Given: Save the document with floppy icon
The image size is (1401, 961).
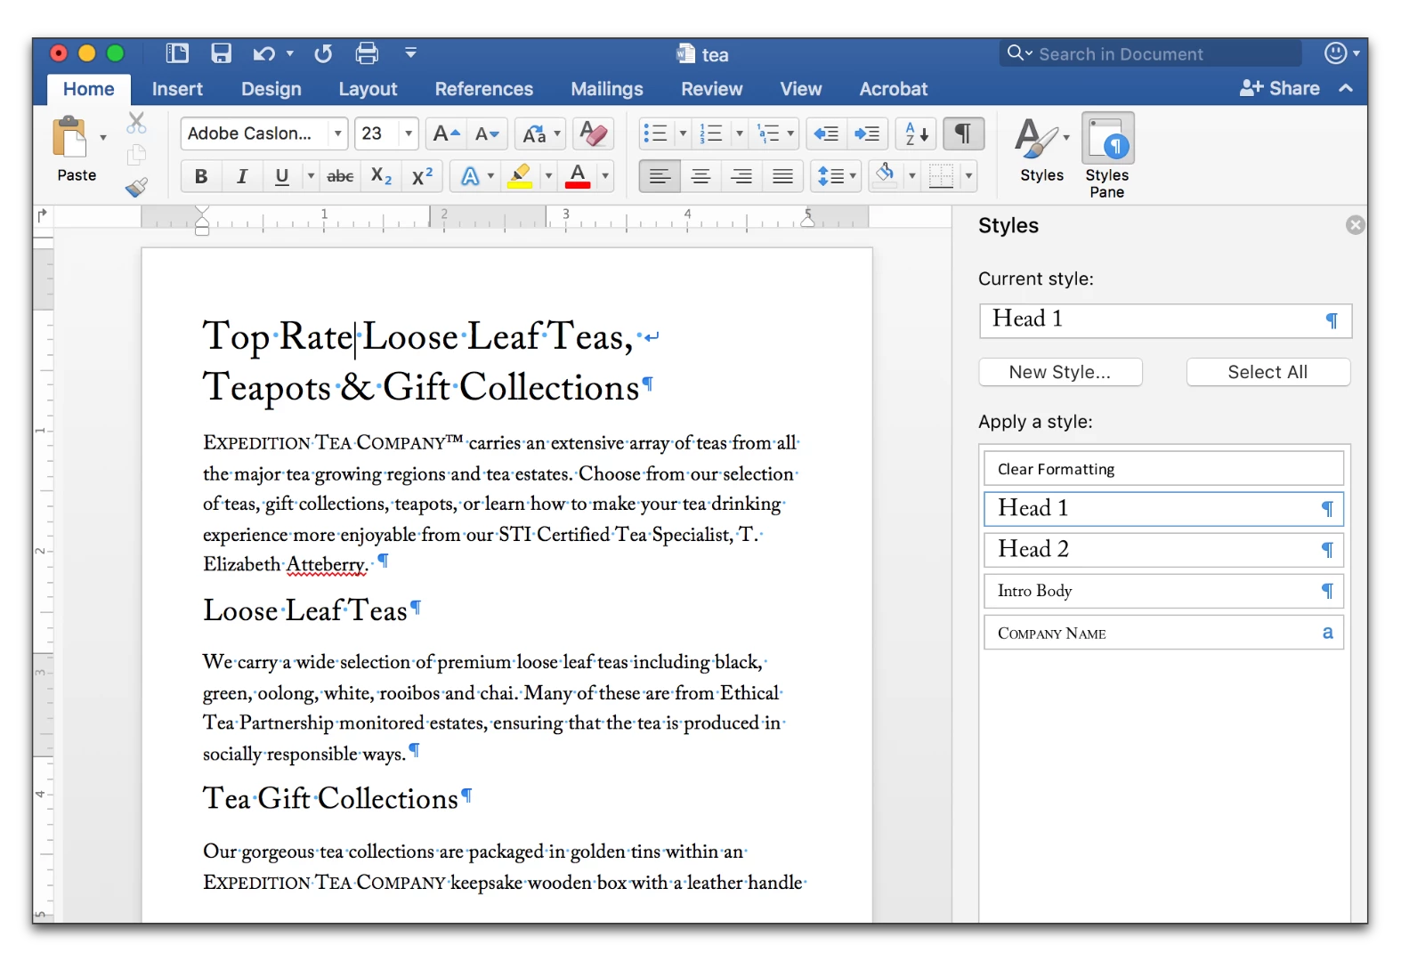Looking at the screenshot, I should pos(221,53).
